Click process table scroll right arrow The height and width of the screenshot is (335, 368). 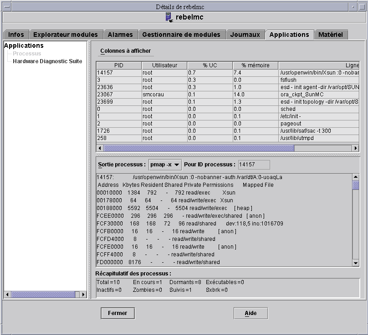click(356, 148)
